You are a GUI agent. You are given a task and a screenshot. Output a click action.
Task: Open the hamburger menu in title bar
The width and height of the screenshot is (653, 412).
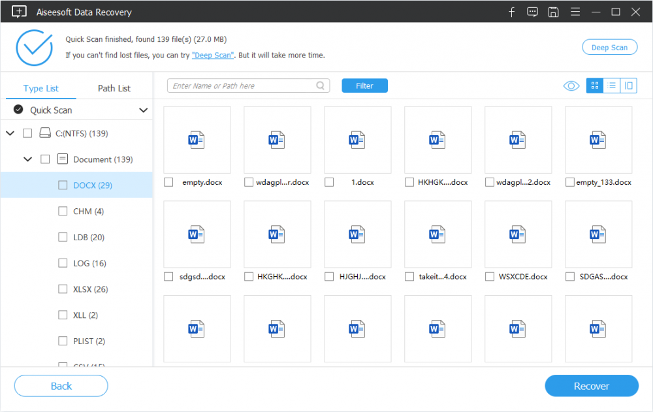tap(574, 12)
